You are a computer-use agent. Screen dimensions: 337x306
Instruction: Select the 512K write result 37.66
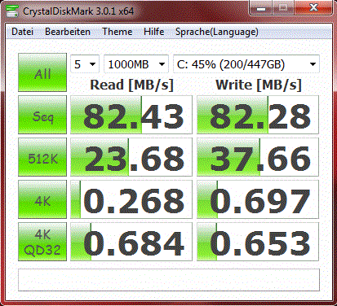point(258,157)
